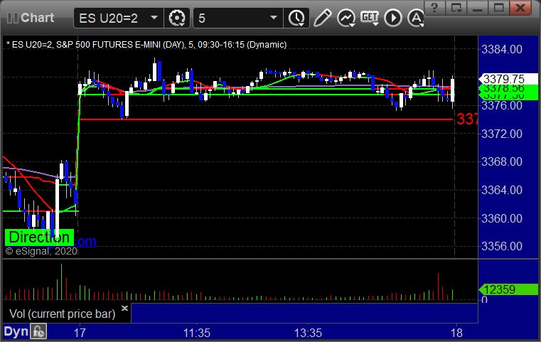Click the green 12359 volume marker
541x342 pixels.
508,289
